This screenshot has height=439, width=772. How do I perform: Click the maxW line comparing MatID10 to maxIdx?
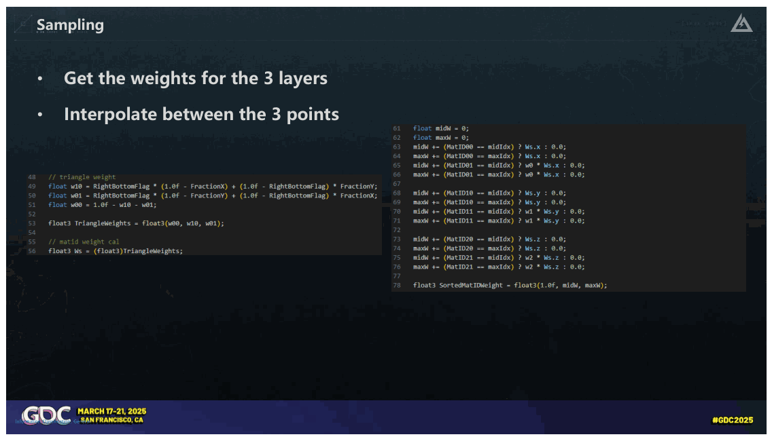[x=489, y=202]
